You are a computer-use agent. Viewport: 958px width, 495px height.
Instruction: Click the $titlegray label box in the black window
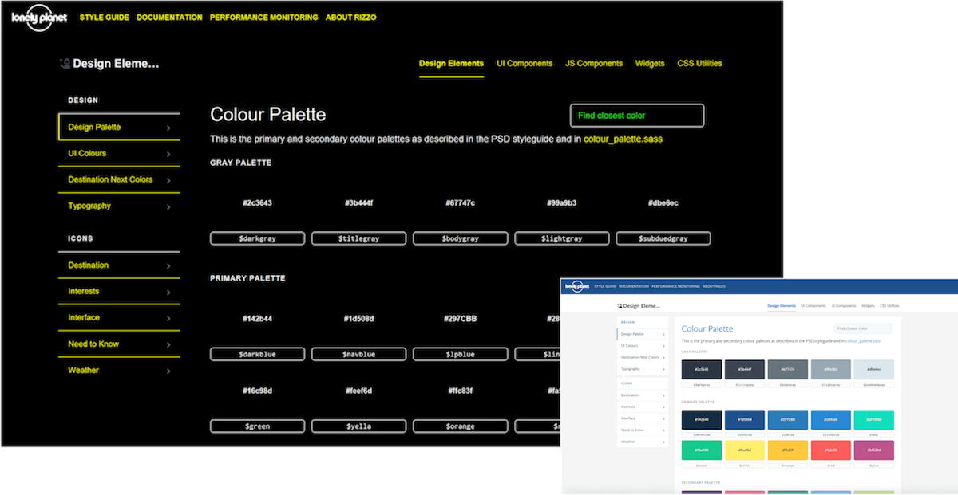point(358,238)
